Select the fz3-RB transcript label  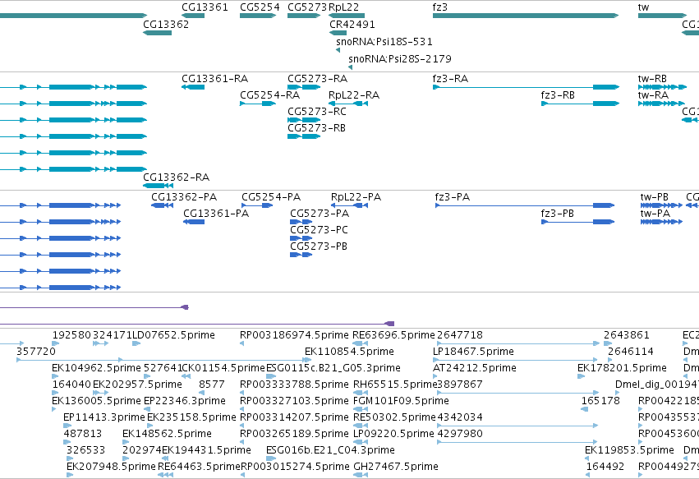coord(558,95)
